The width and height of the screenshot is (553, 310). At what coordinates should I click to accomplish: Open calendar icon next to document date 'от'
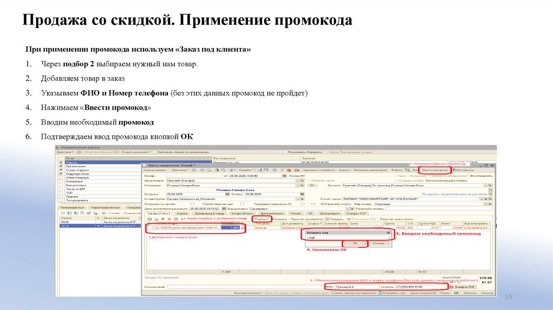point(284,176)
